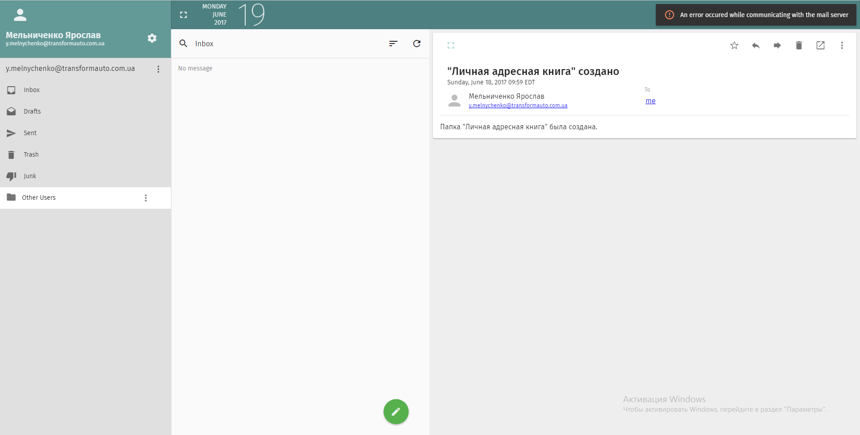860x435 pixels.
Task: Open message in a new window
Action: [x=821, y=45]
